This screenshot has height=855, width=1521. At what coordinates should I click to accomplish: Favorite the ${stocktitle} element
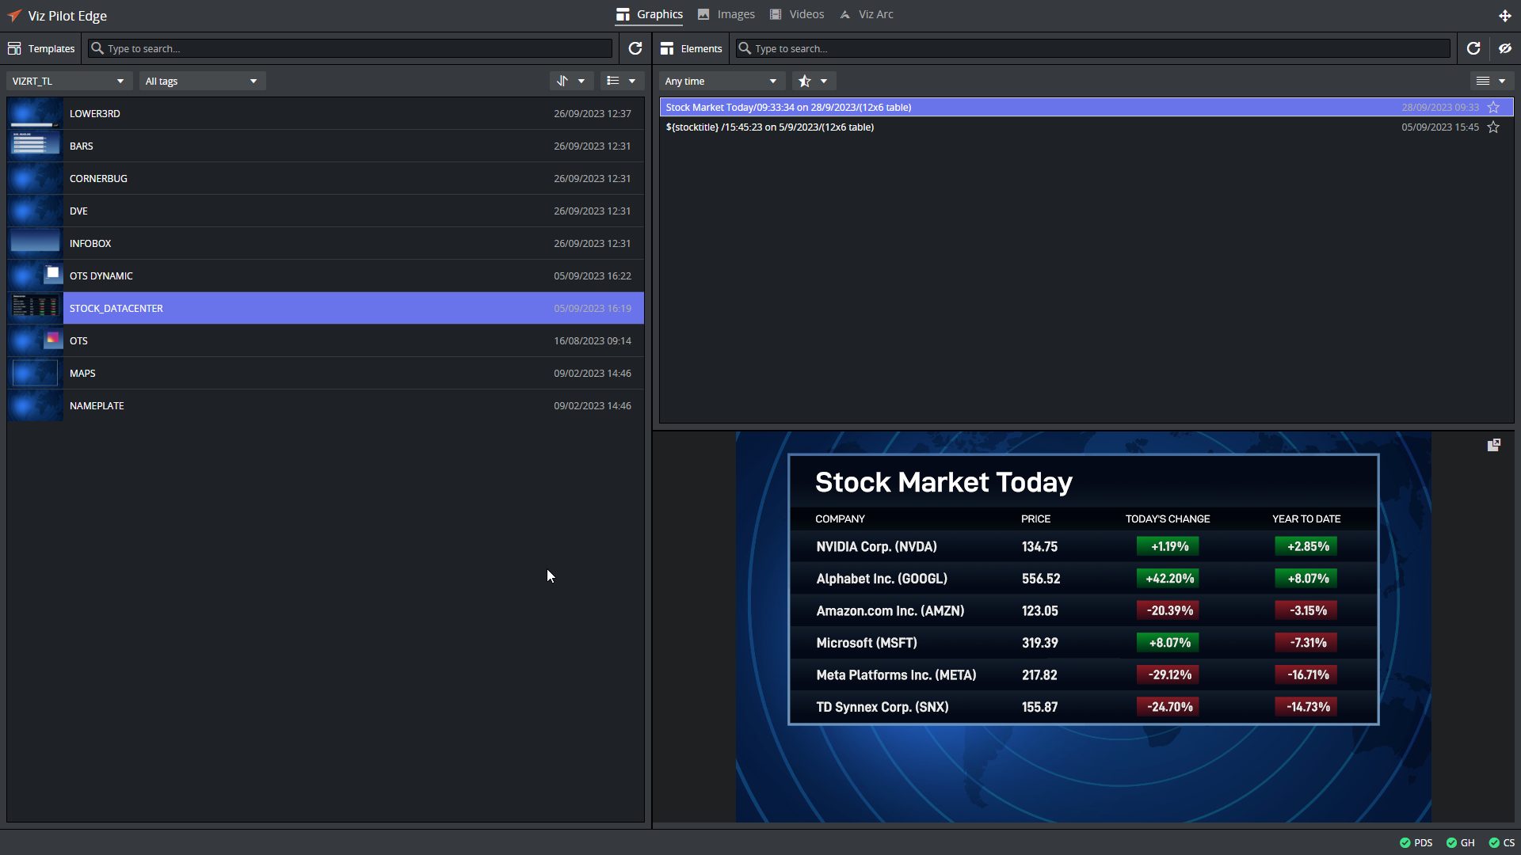click(1493, 127)
